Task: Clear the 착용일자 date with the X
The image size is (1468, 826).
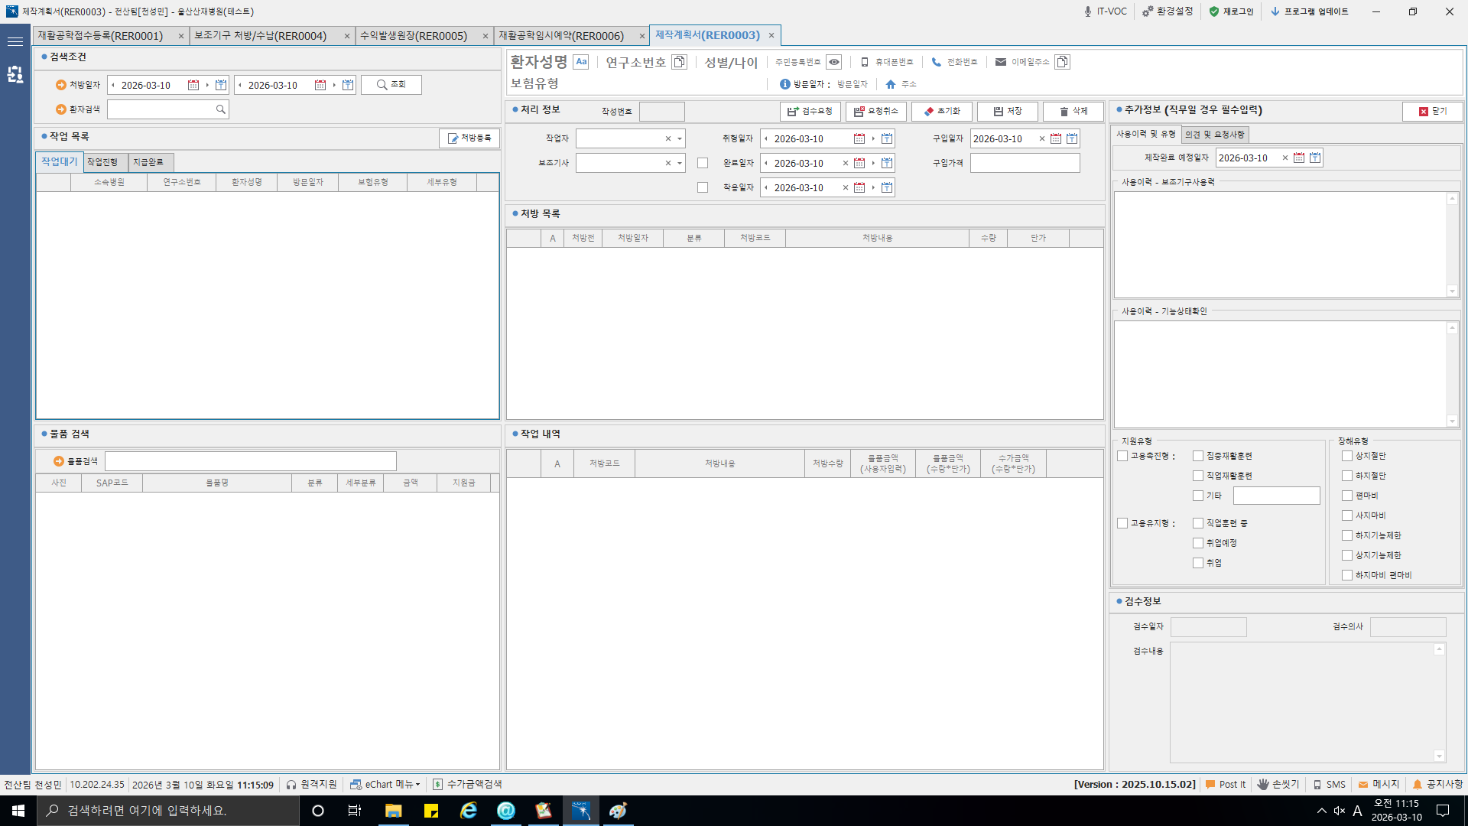Action: 846,187
